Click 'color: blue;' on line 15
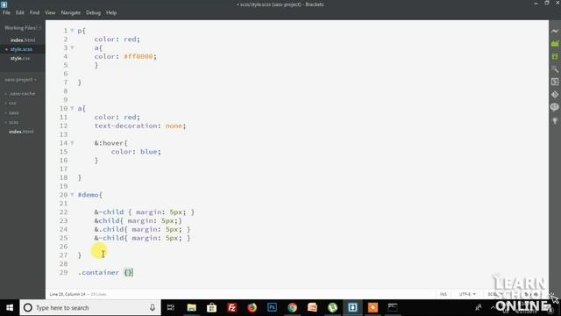 pos(136,152)
